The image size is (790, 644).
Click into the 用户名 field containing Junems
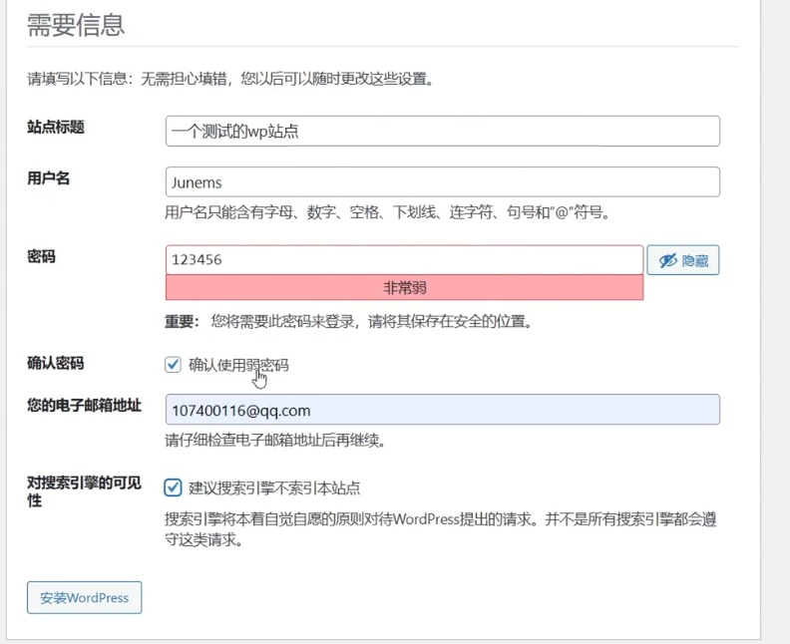click(442, 182)
